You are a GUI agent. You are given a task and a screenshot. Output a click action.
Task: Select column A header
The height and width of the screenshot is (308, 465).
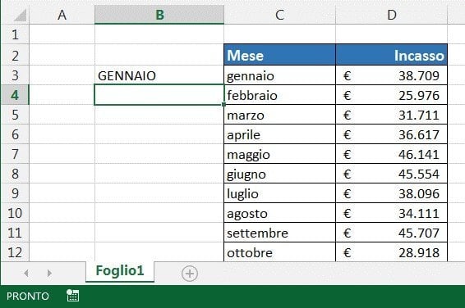pyautogui.click(x=62, y=15)
